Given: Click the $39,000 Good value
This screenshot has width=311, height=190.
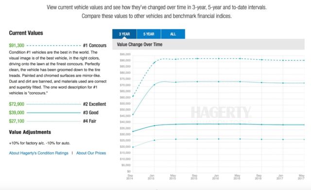Looking at the screenshot, I should pyautogui.click(x=17, y=113).
